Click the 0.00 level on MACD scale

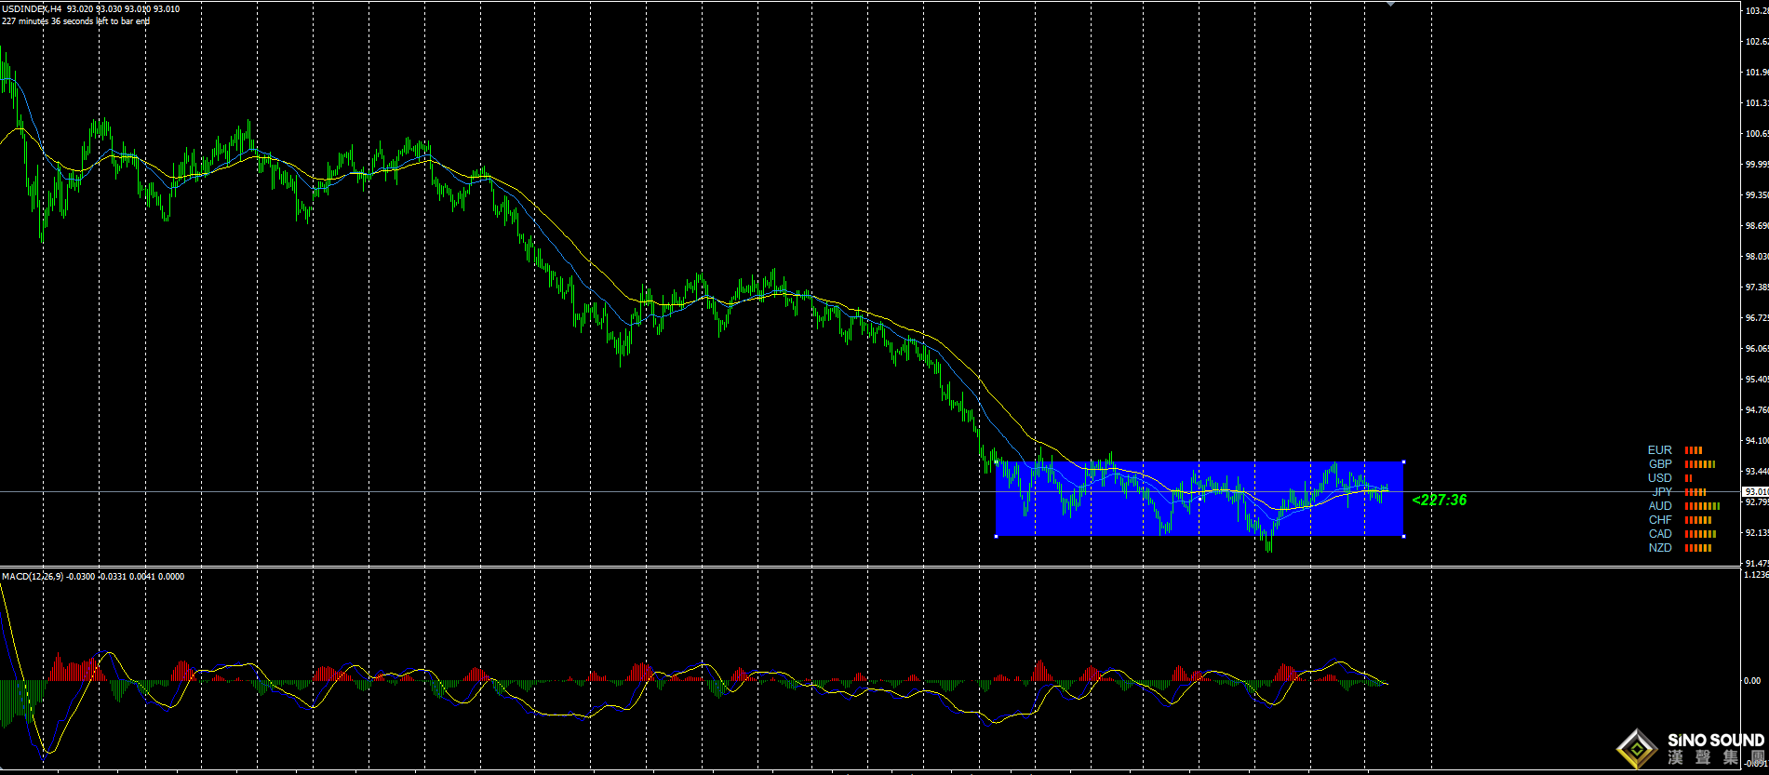click(1751, 681)
